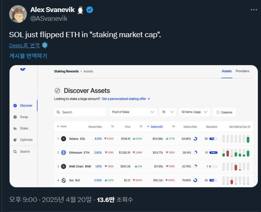Screen dimensions: 261x212
Task: Open Alex Svanevik's profile avatar
Action: (x=17, y=14)
